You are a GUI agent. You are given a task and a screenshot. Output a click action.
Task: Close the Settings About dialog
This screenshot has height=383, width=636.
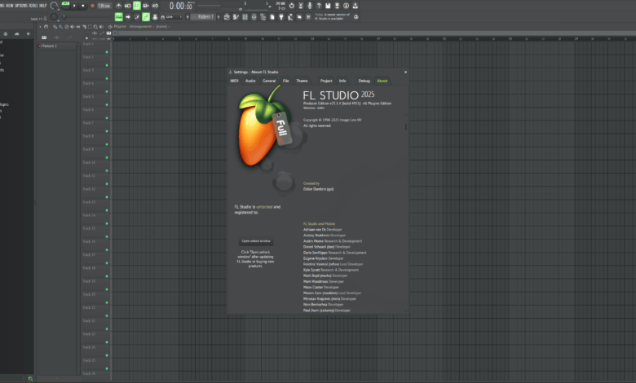point(405,73)
